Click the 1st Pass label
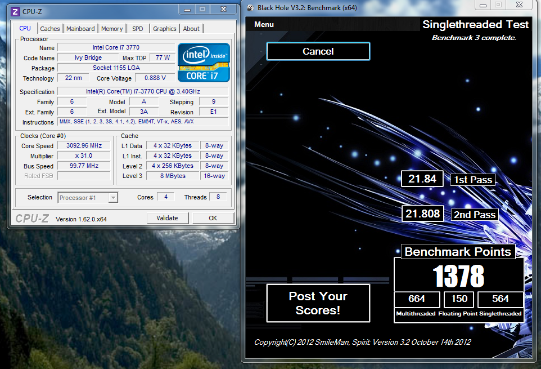 click(473, 180)
